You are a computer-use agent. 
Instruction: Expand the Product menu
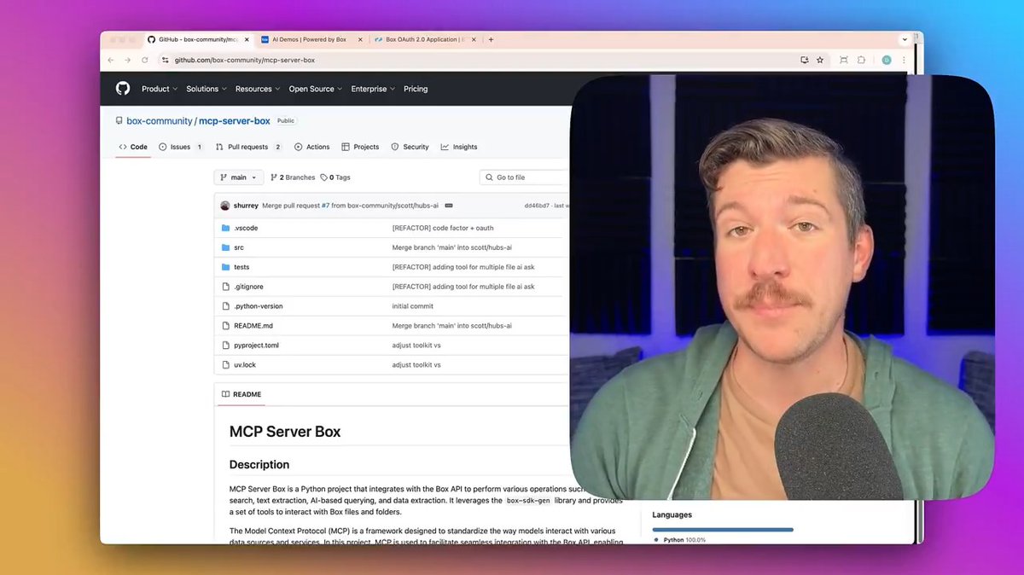[160, 89]
